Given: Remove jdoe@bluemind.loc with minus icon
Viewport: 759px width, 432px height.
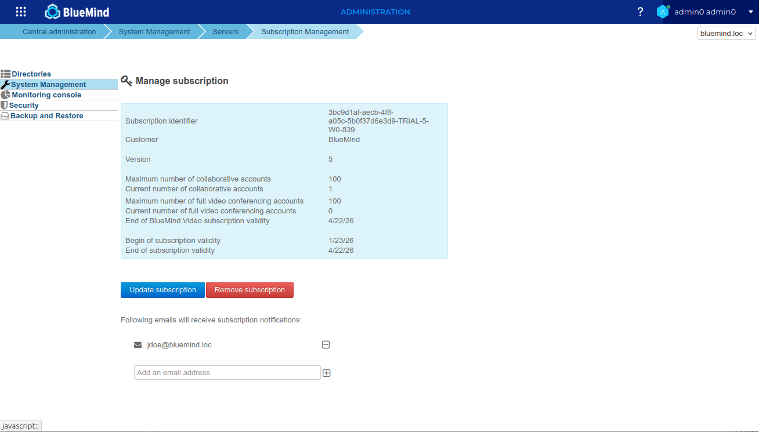Looking at the screenshot, I should click(x=326, y=345).
